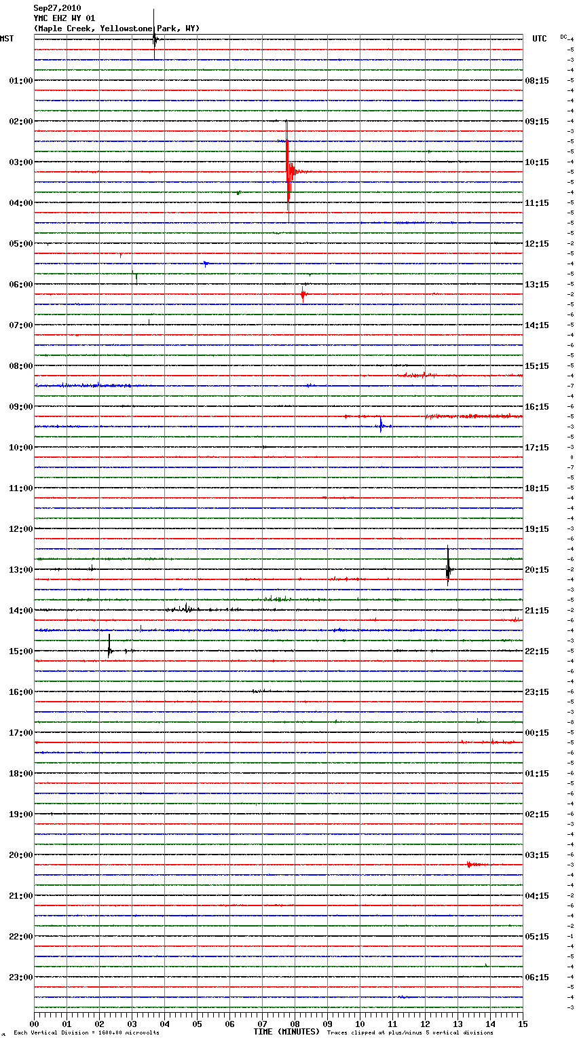577x1042 pixels.
Task: Click the TIME (MINUTES) axis title
Action: 286,1032
